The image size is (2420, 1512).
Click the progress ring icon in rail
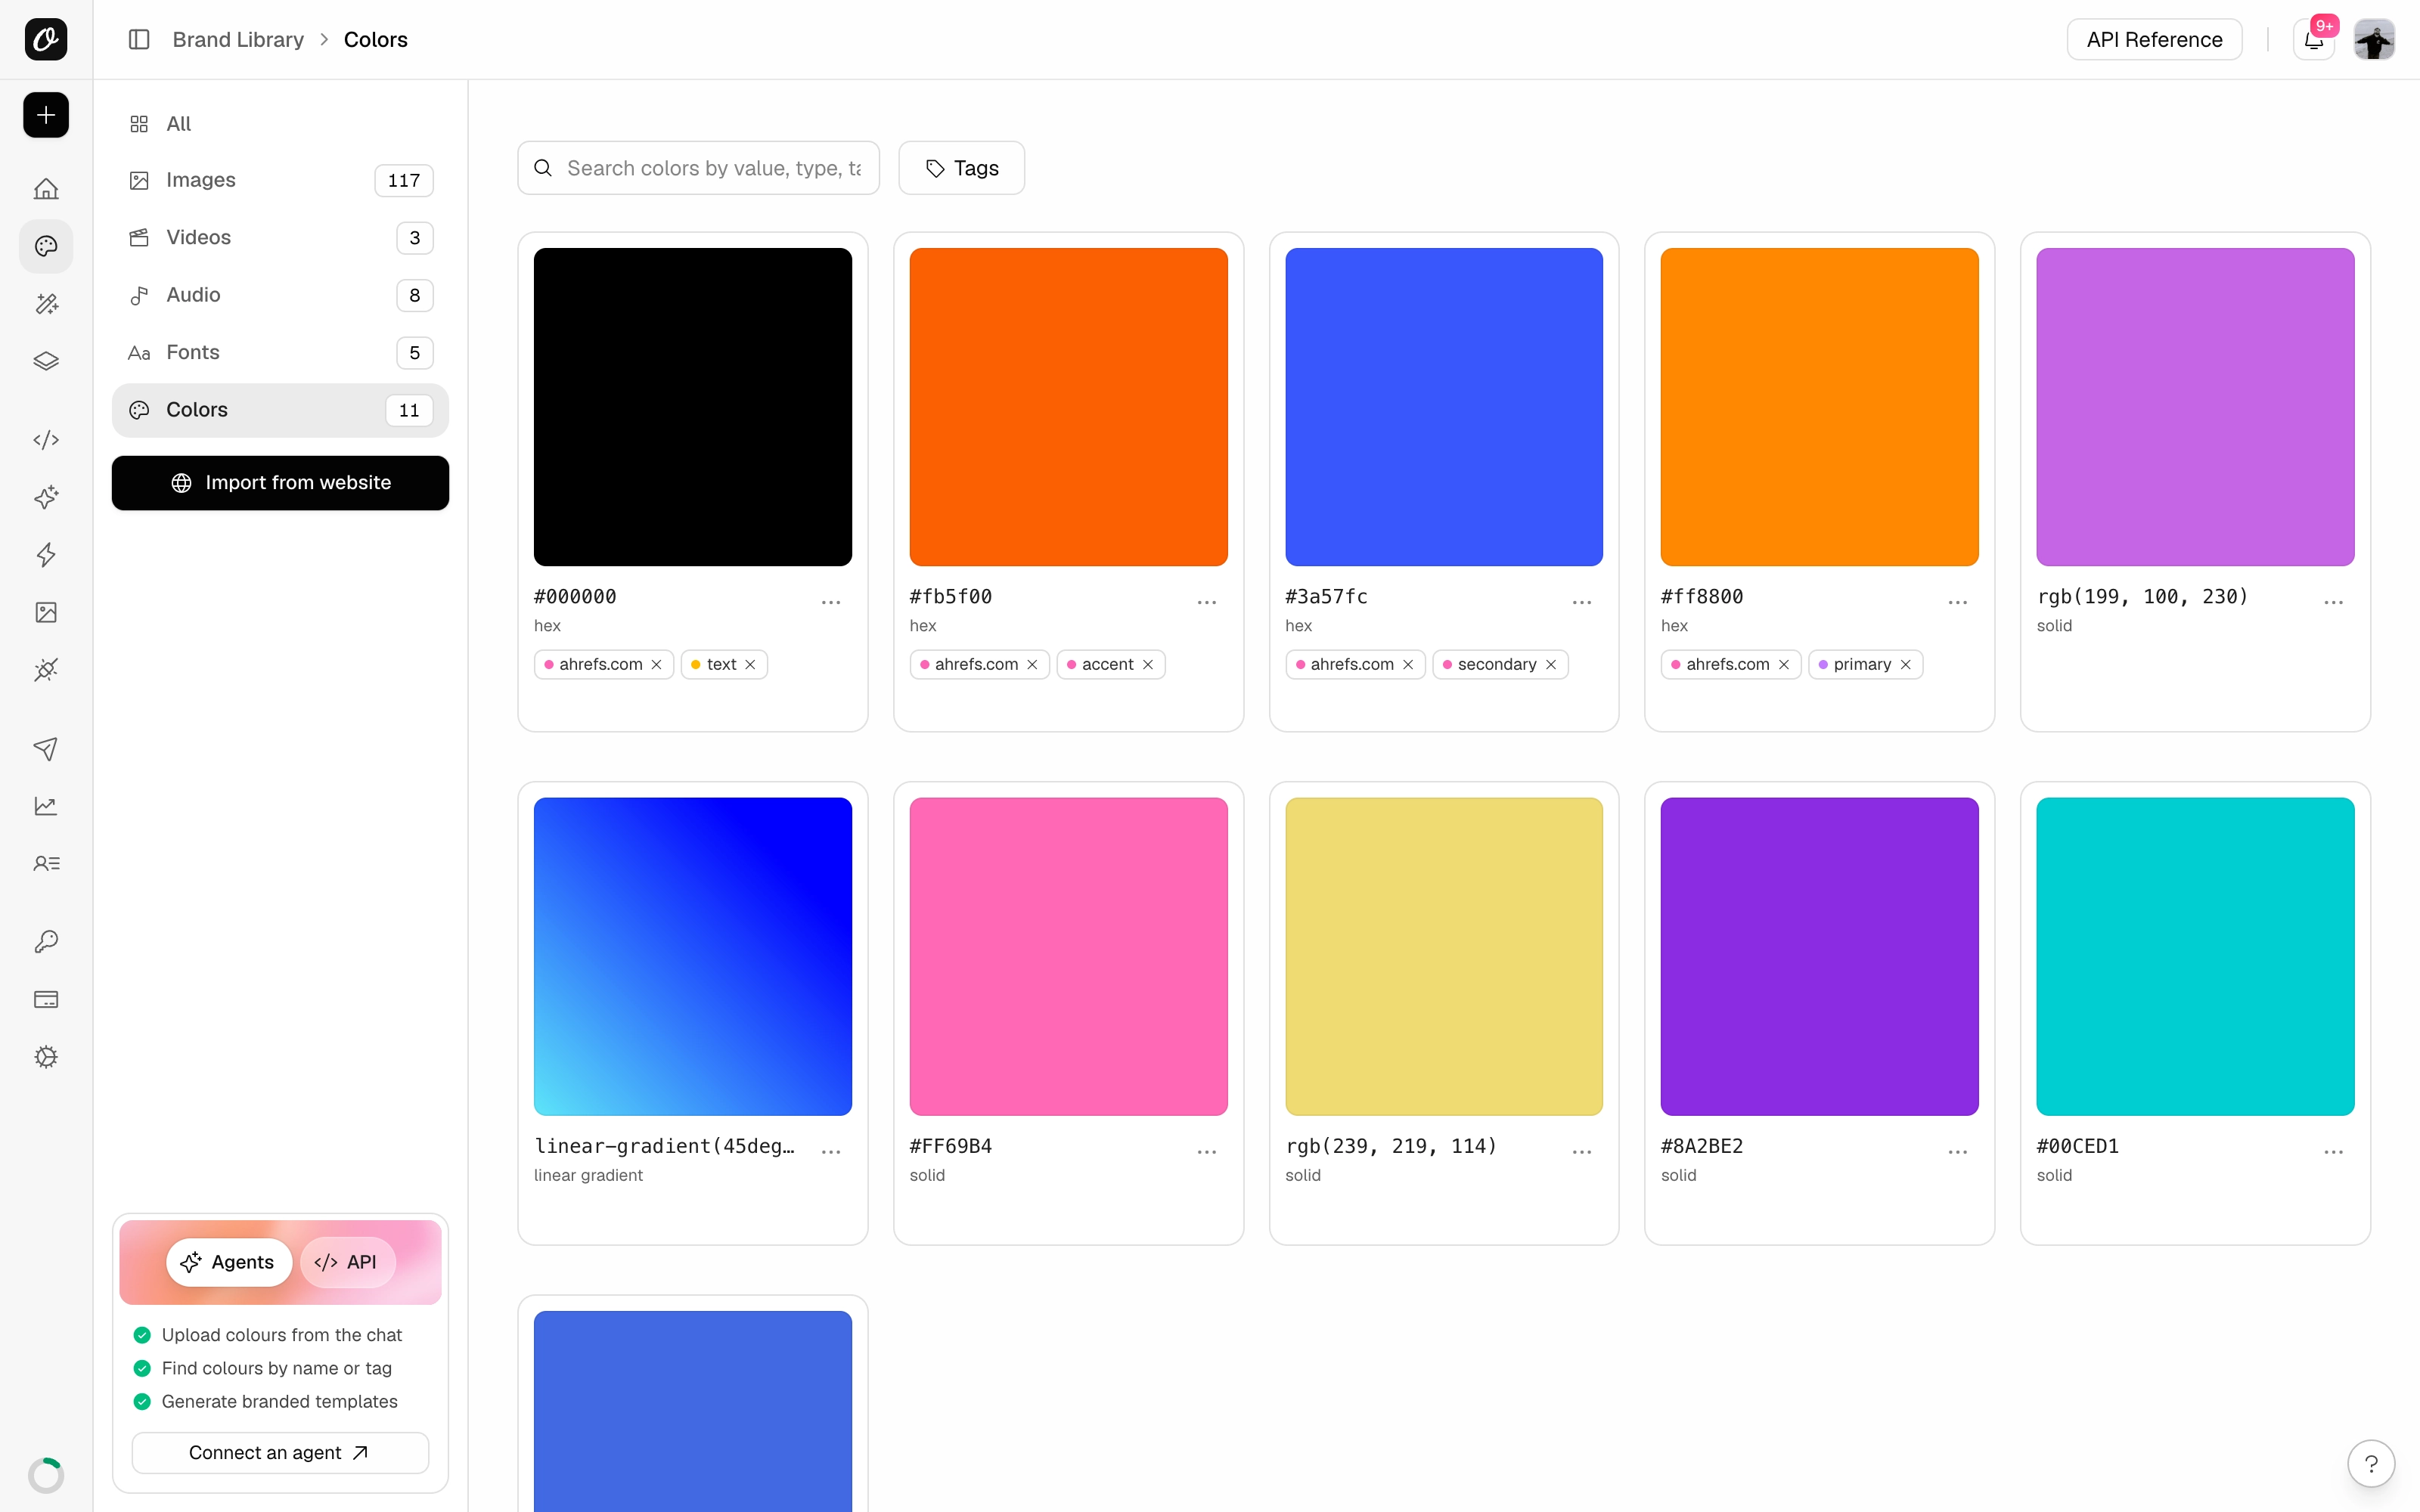click(46, 1475)
